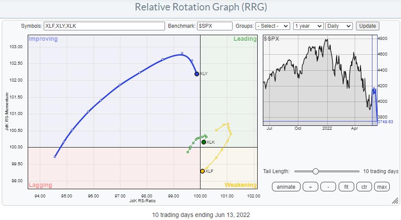The image size is (401, 220).
Task: Select the XLF yellow data point
Action: 202,171
